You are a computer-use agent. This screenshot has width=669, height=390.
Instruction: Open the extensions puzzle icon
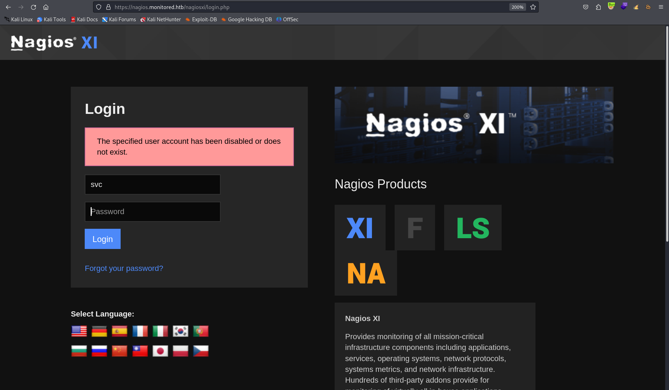click(598, 7)
